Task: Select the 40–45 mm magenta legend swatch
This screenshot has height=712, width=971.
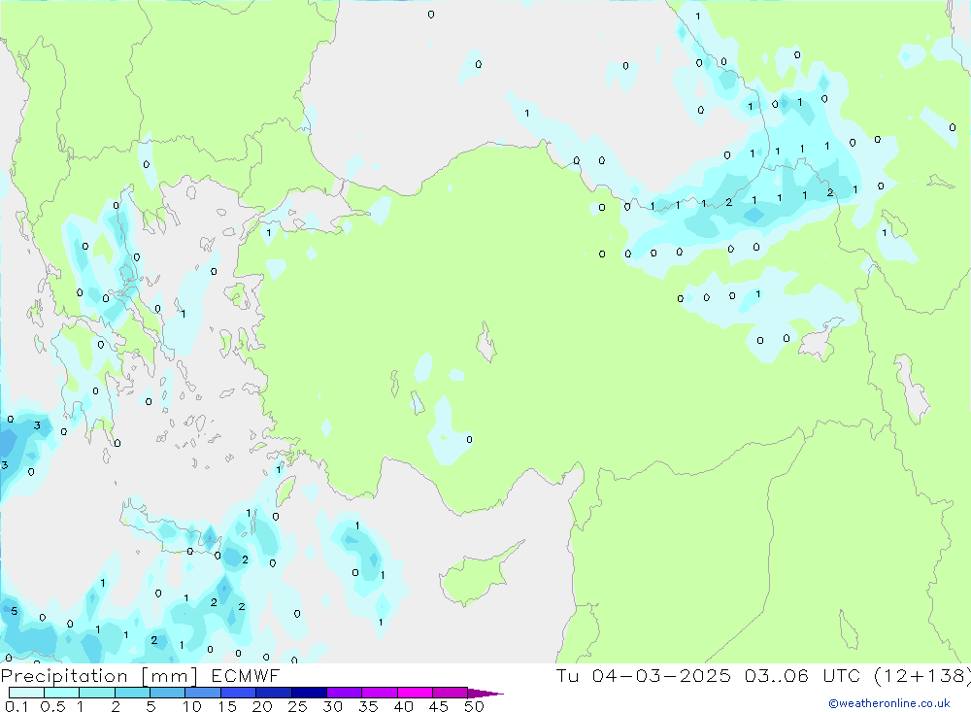Action: [415, 693]
